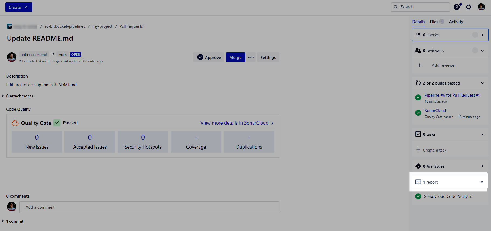
Task: Click the SonarCloud Code Analysis green checkmark
Action: coord(418,196)
